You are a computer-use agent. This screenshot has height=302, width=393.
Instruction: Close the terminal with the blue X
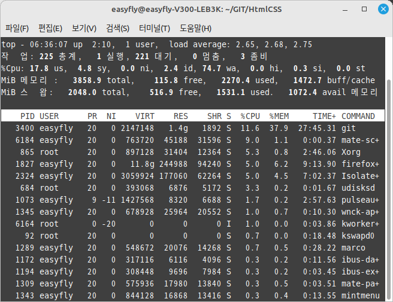pyautogui.click(x=383, y=9)
